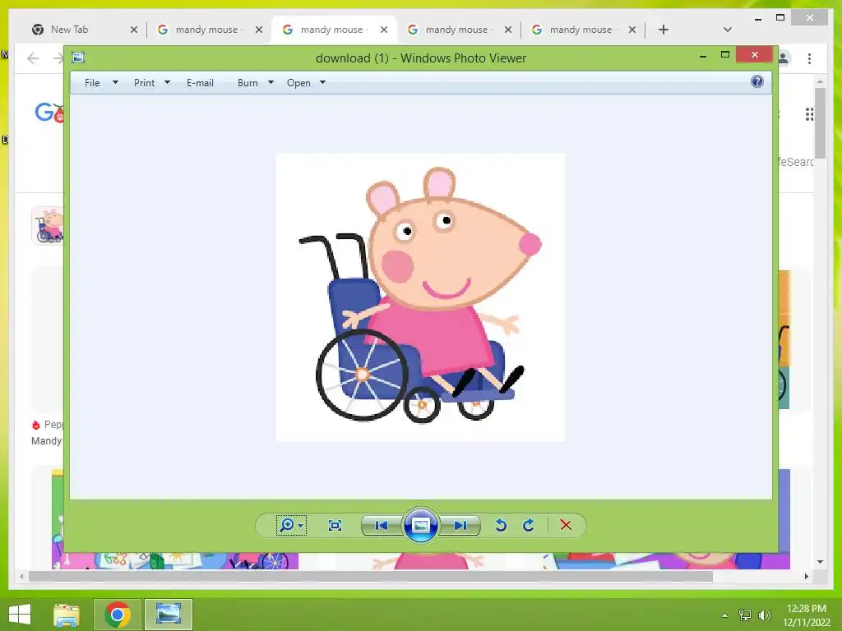Open the Windows Start button
Viewport: 842px width, 631px height.
click(x=20, y=615)
